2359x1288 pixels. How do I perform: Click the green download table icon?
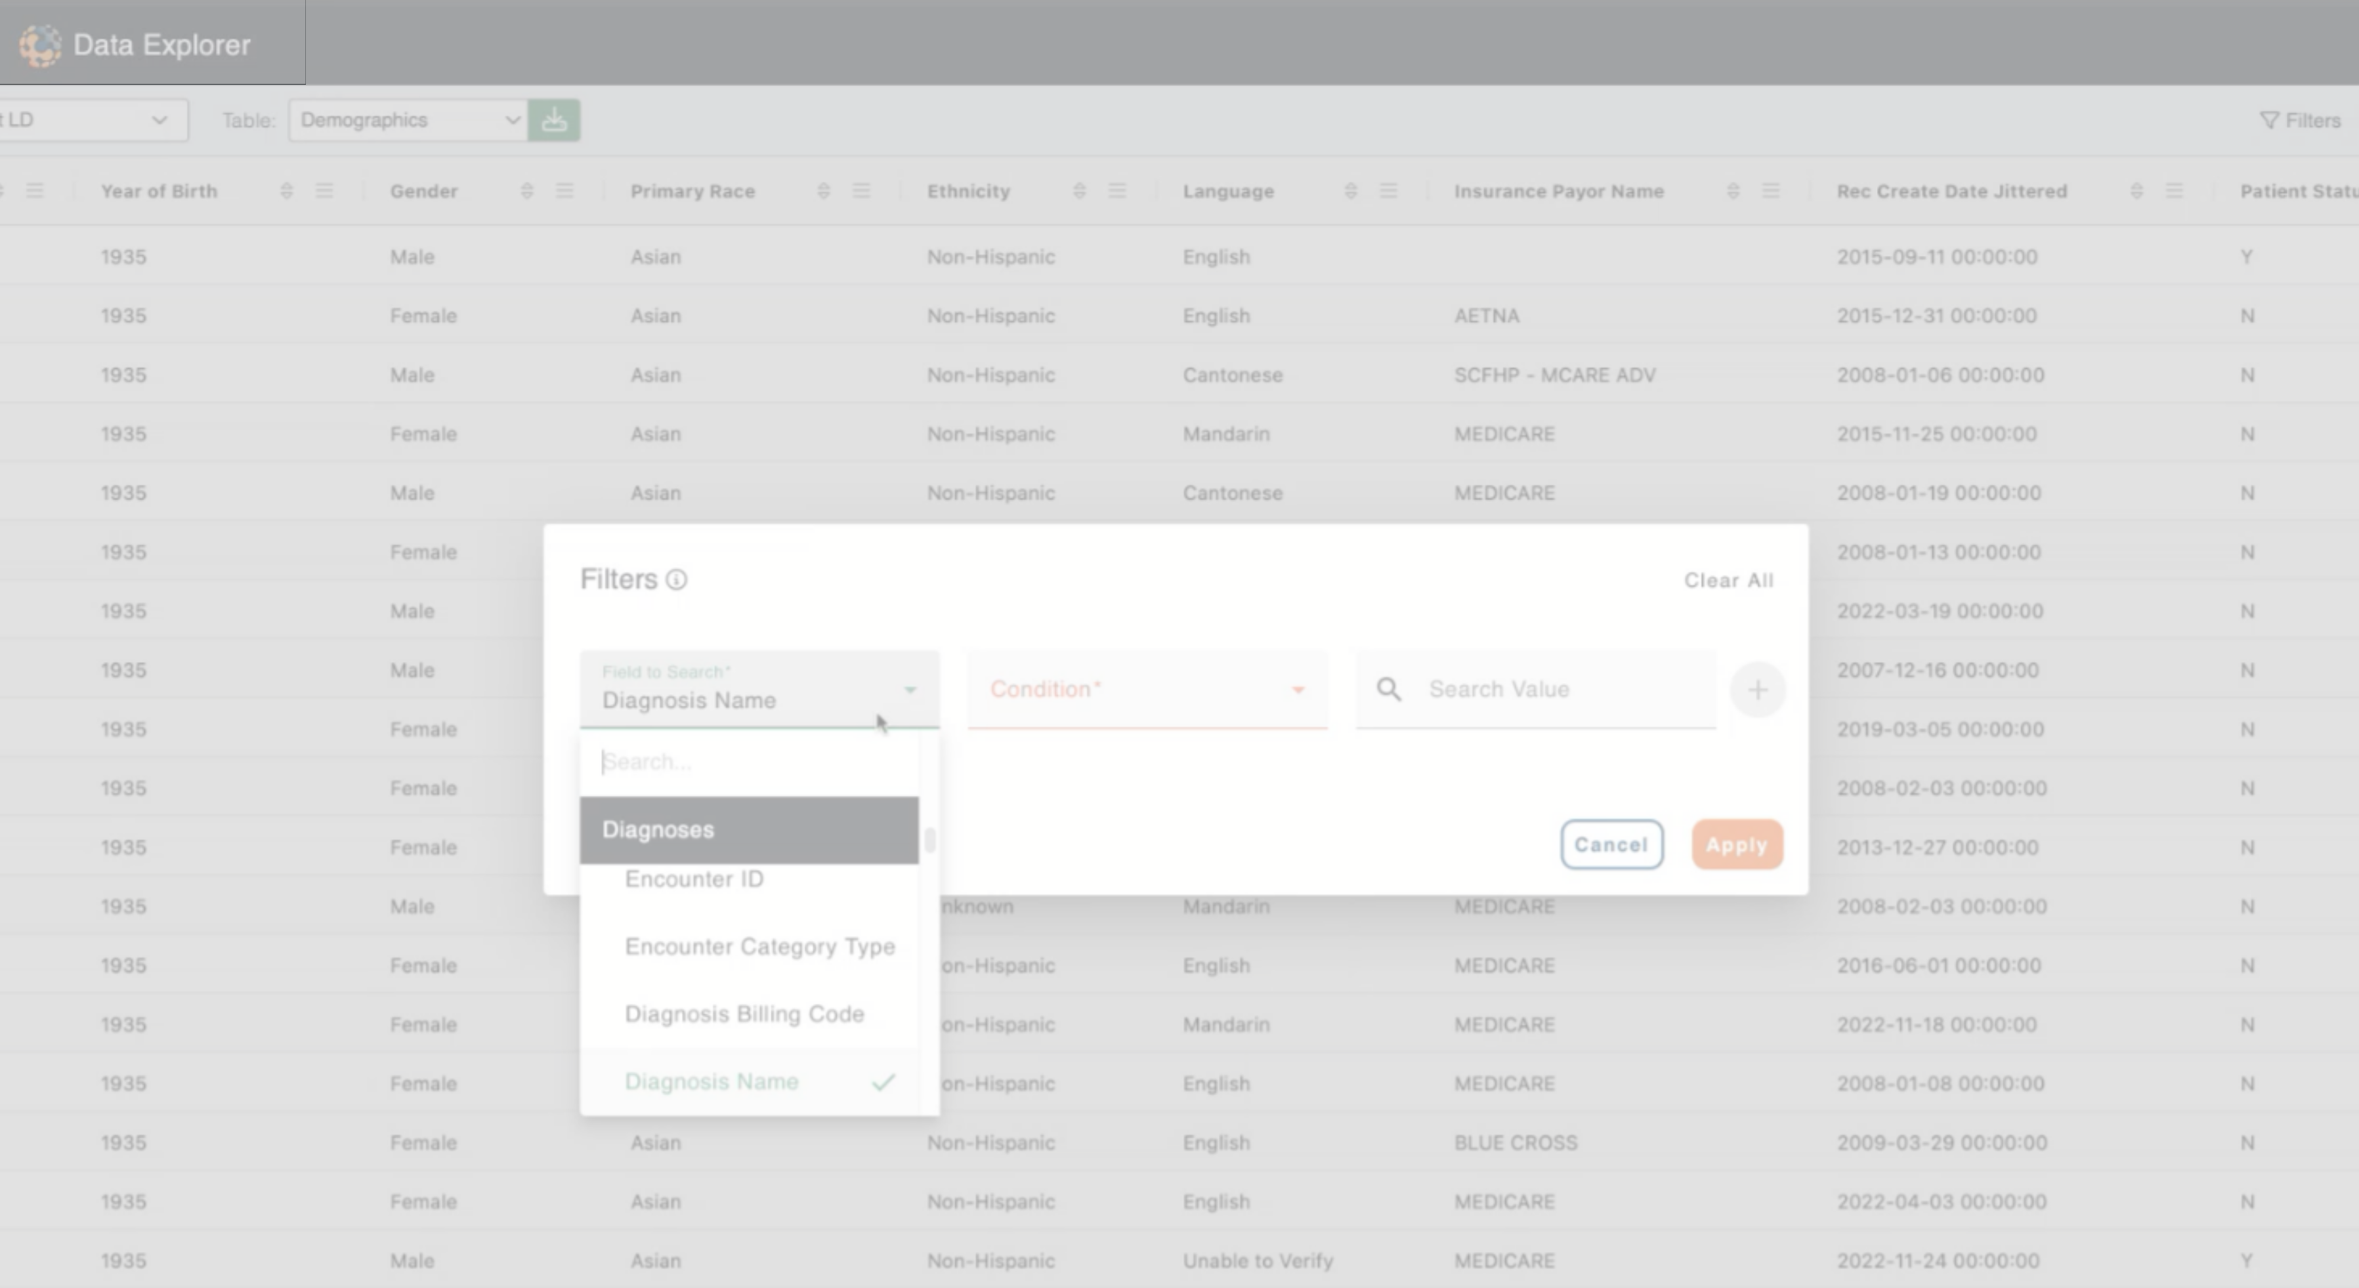(x=553, y=120)
